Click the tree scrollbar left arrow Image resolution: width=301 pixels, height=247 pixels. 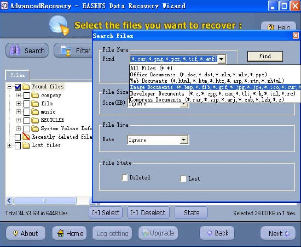tap(9, 201)
